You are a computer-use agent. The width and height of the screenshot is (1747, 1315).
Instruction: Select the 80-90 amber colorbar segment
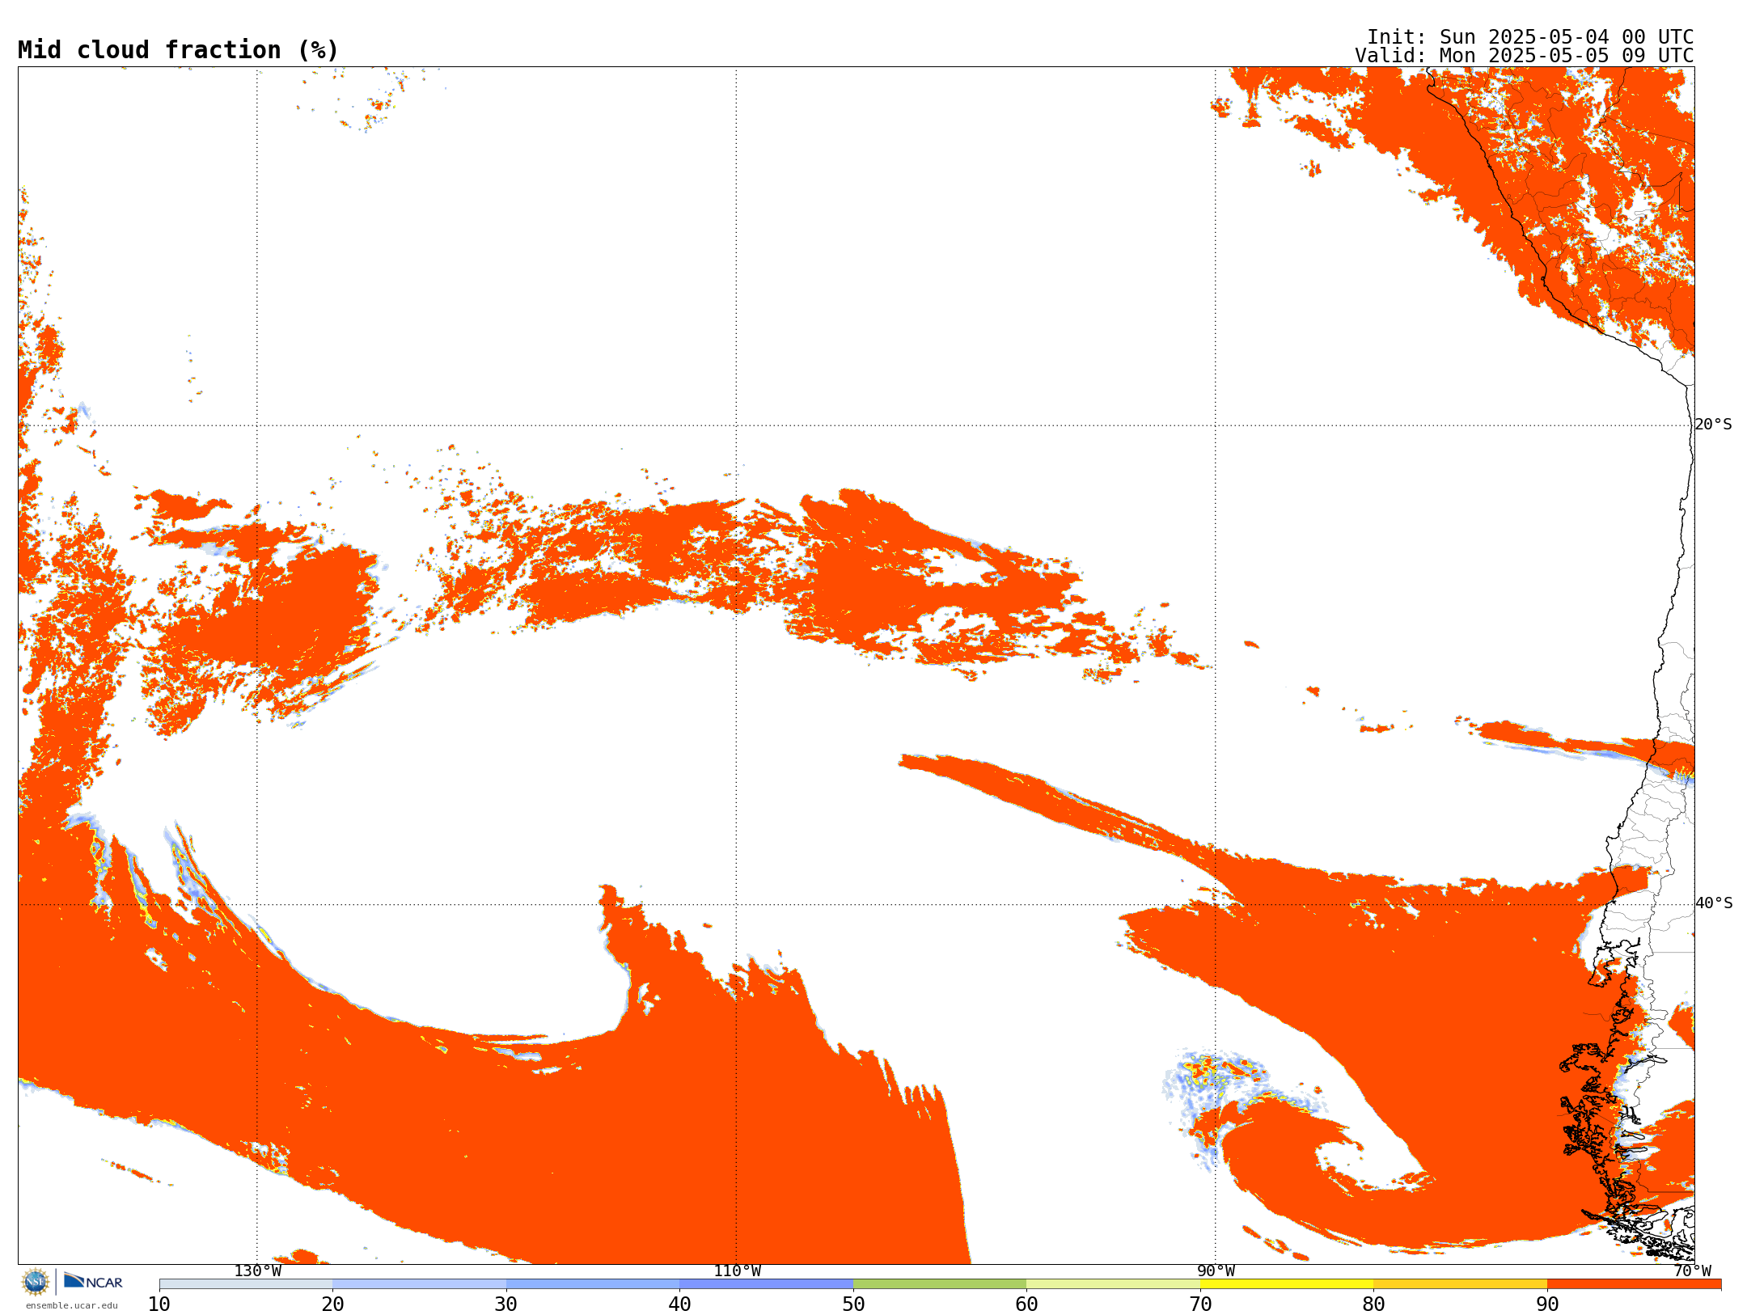click(1461, 1284)
